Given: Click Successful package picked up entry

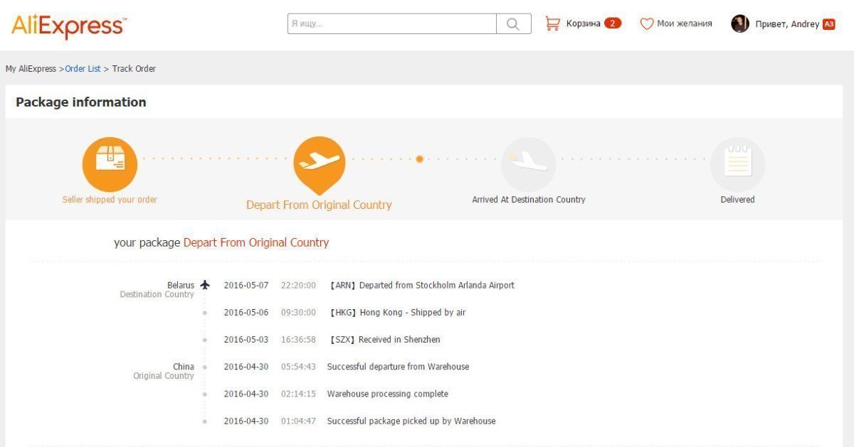Looking at the screenshot, I should click(x=411, y=421).
